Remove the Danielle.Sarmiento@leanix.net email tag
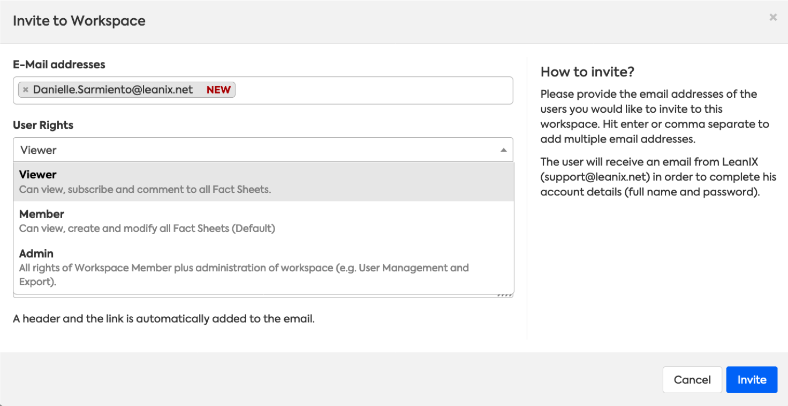The height and width of the screenshot is (406, 788). [25, 90]
